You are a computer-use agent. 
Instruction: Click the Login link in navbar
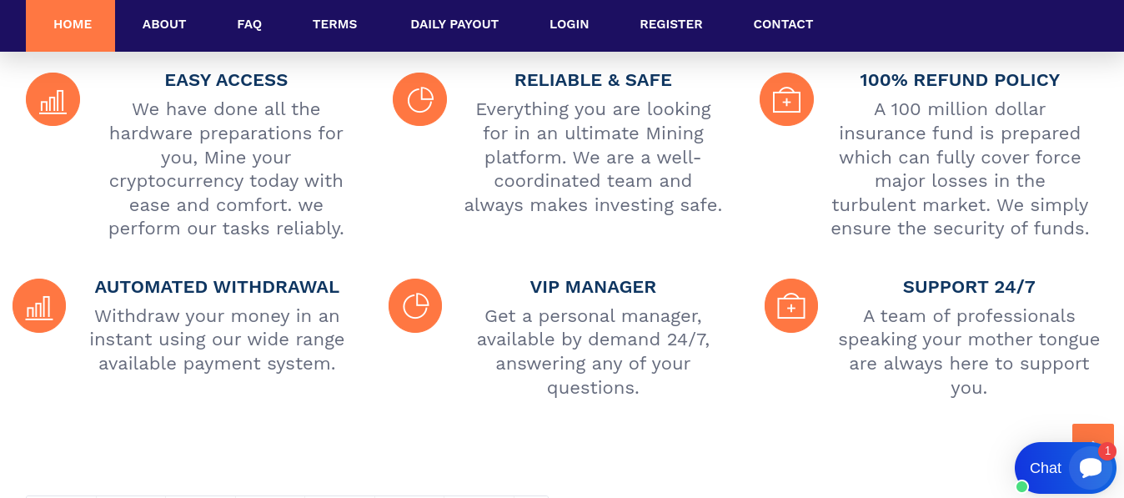tap(570, 25)
